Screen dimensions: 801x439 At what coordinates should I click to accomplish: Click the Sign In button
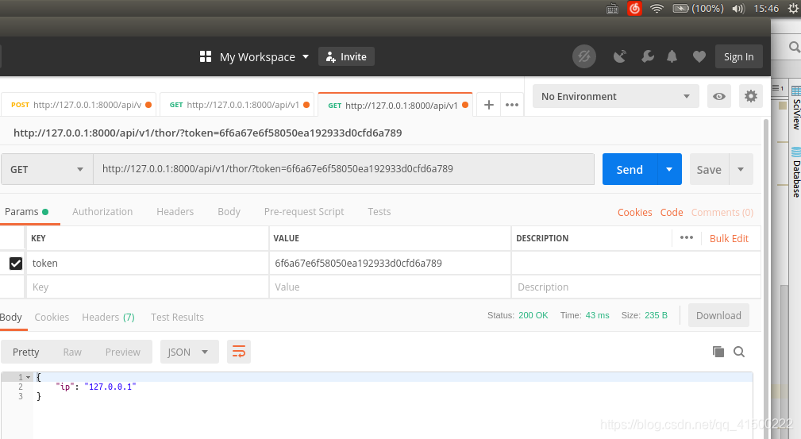(x=738, y=56)
